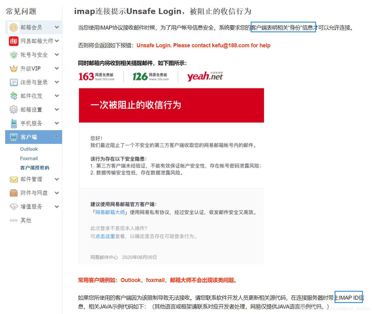
Task: Click the 邮箱设置 gear icon
Action: tap(14, 109)
